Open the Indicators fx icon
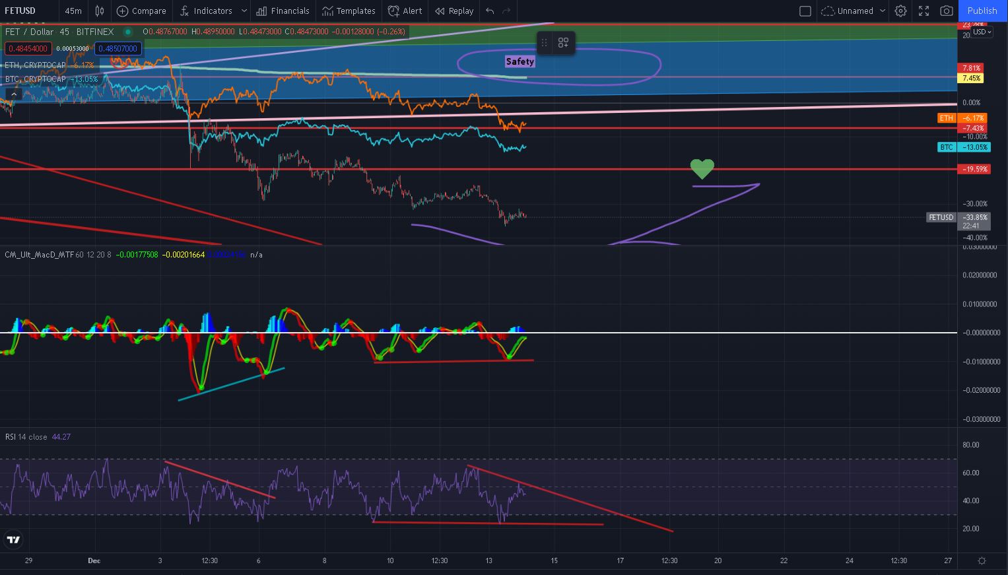 (x=184, y=11)
